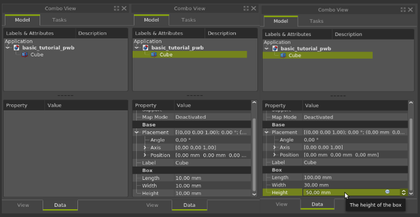Collapse Placement in middle panel with 10,00 mm box

click(137, 132)
